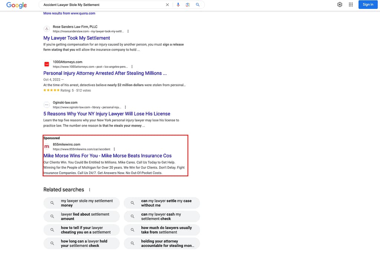Click the 'Related searches' heading
The image size is (380, 265).
coord(64,190)
